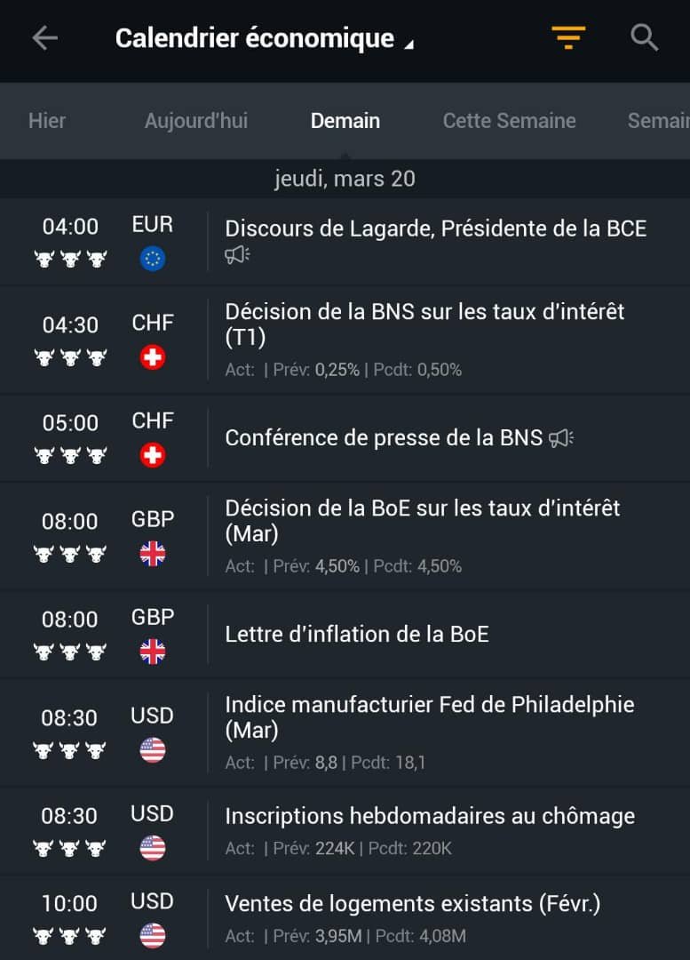Tap Swiss flag on 04:30 CHF event
Image resolution: width=690 pixels, height=960 pixels.
(x=153, y=357)
